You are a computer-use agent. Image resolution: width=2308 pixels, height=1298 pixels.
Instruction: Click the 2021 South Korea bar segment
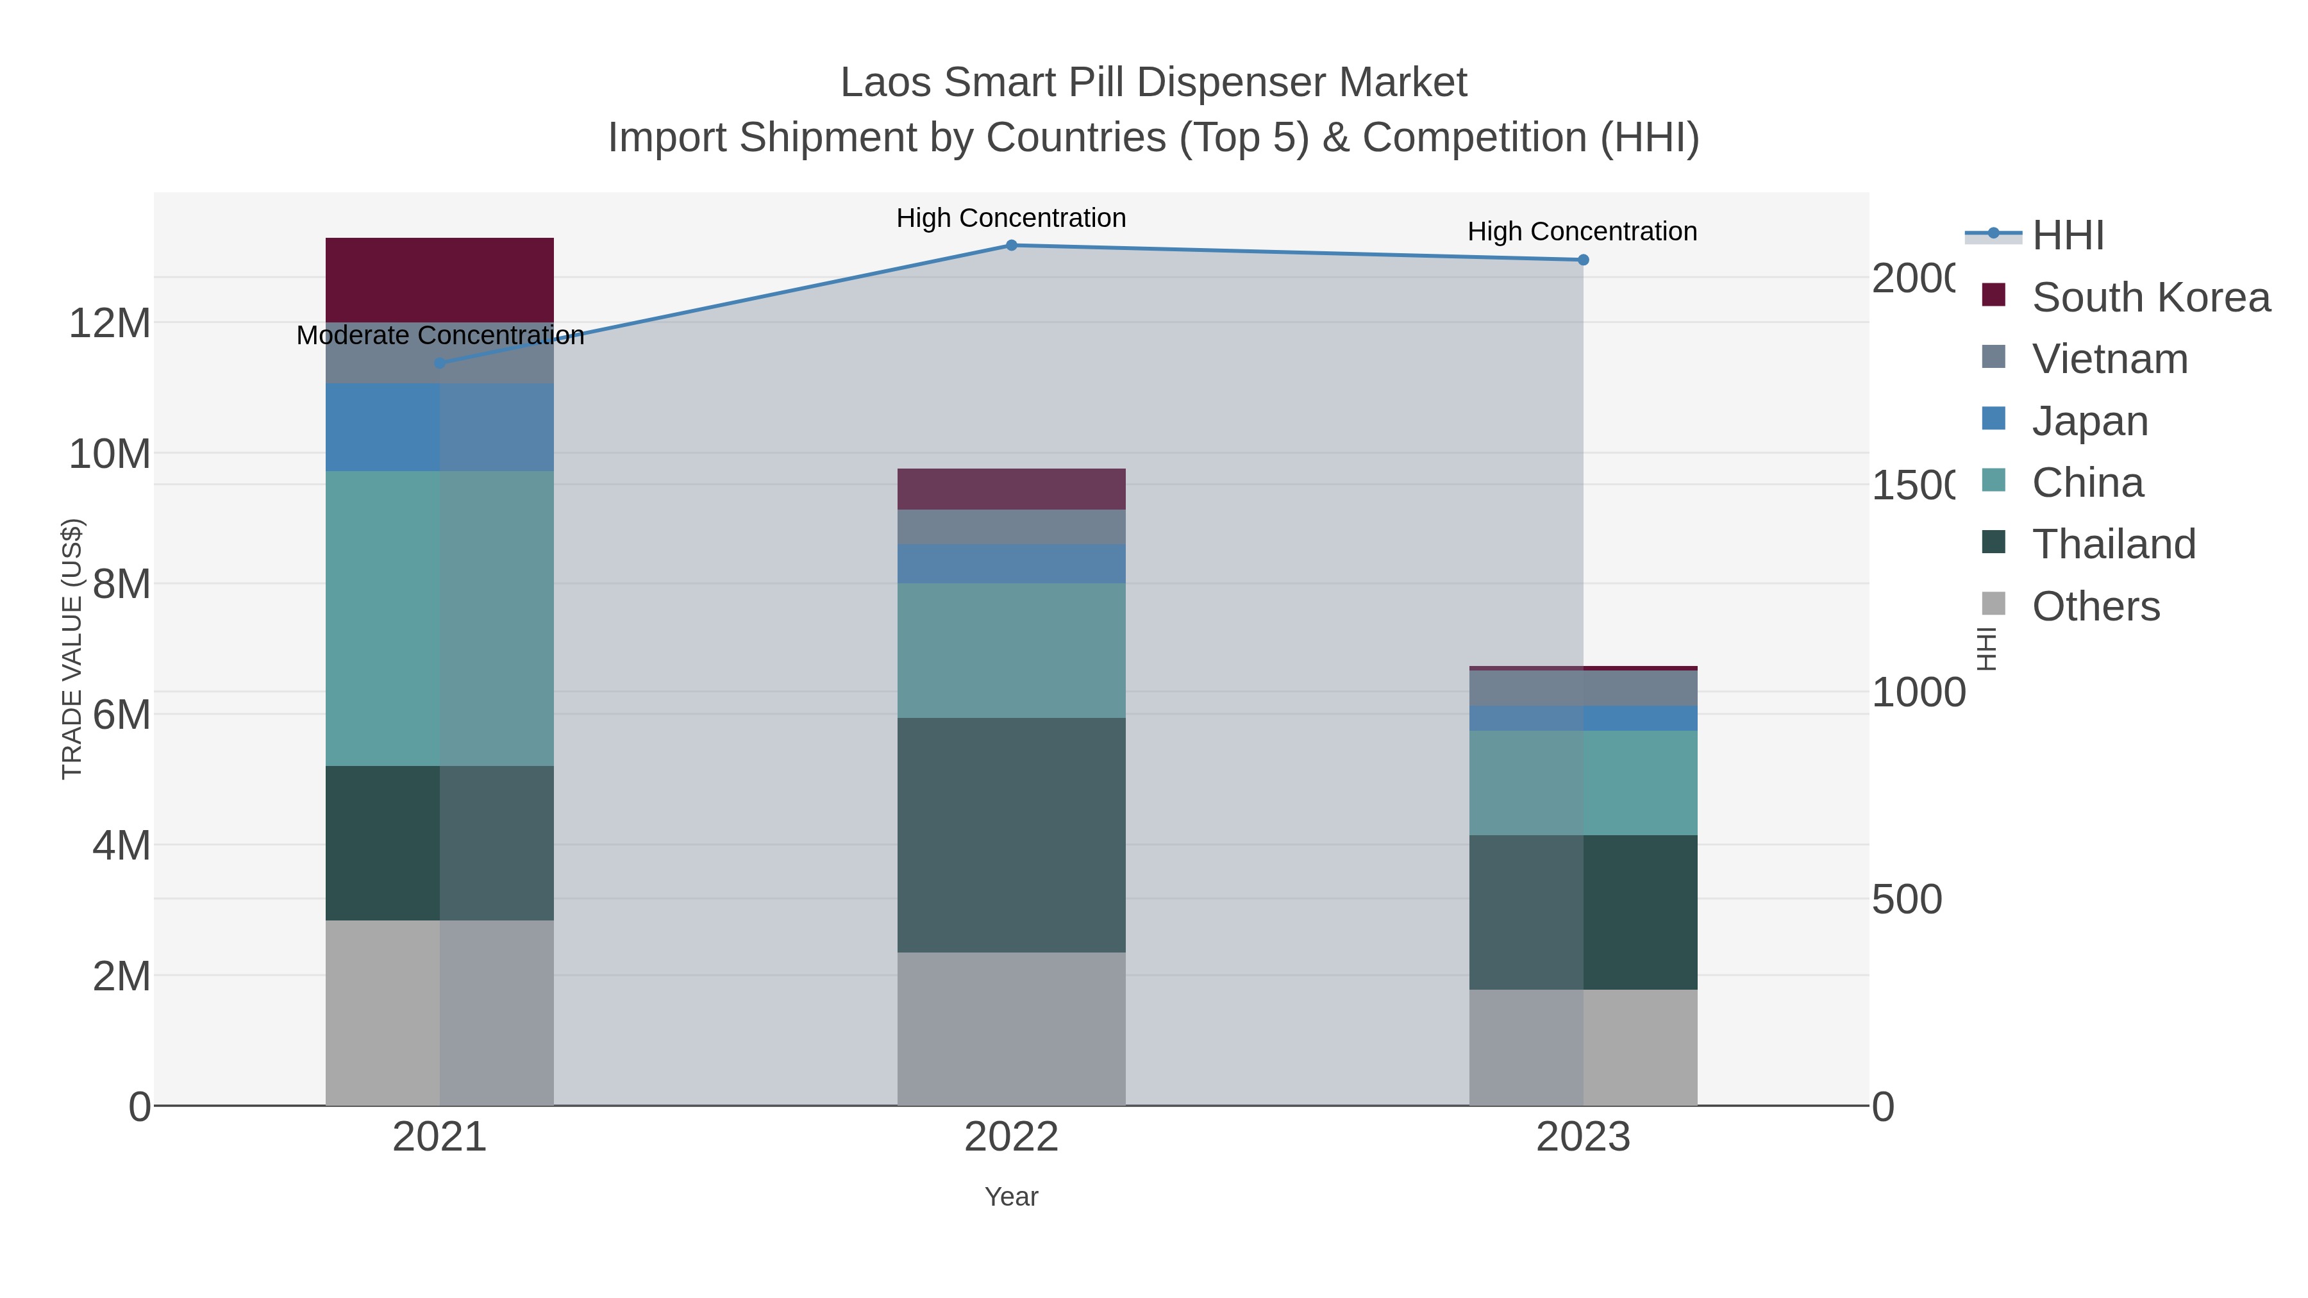pos(439,280)
